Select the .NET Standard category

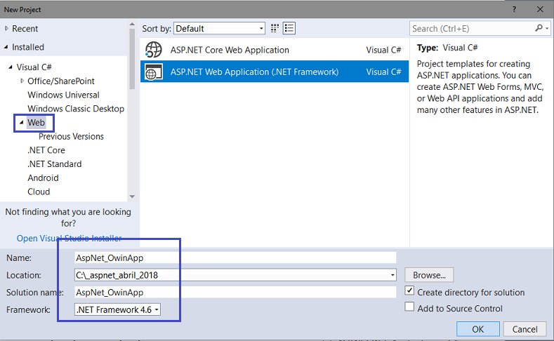pyautogui.click(x=54, y=163)
